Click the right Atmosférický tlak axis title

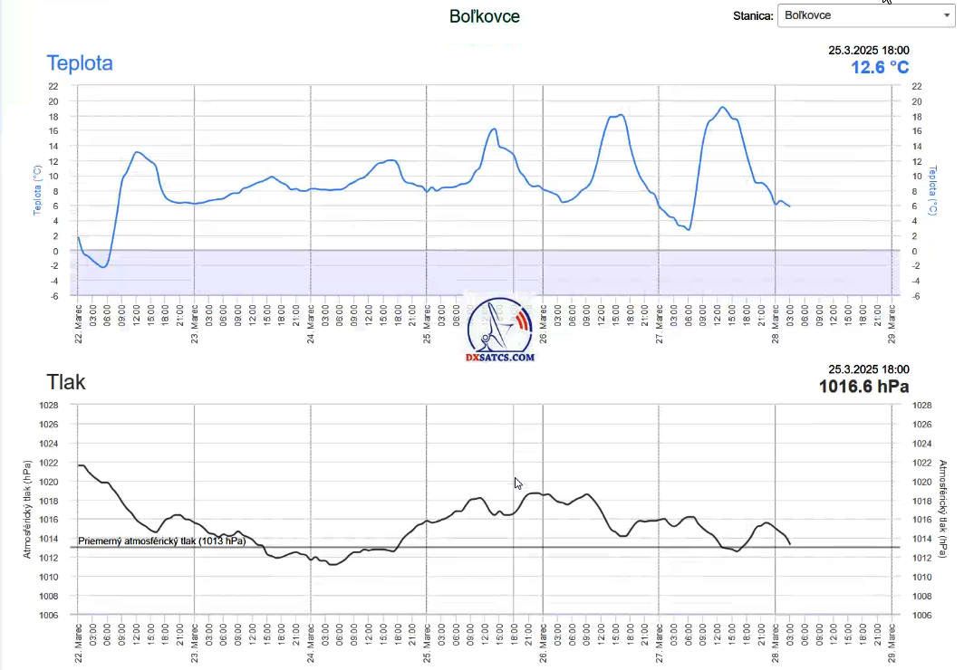(941, 509)
